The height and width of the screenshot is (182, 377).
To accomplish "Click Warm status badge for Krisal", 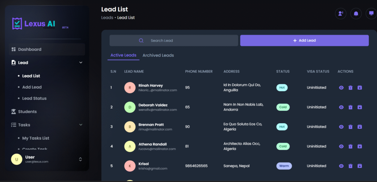I will click(284, 166).
